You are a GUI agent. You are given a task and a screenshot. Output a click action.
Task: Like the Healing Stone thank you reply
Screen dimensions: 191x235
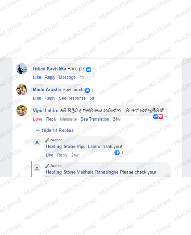pyautogui.click(x=50, y=155)
